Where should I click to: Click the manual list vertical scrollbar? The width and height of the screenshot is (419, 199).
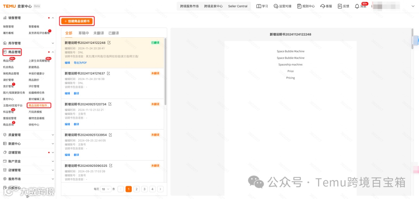coord(165,71)
